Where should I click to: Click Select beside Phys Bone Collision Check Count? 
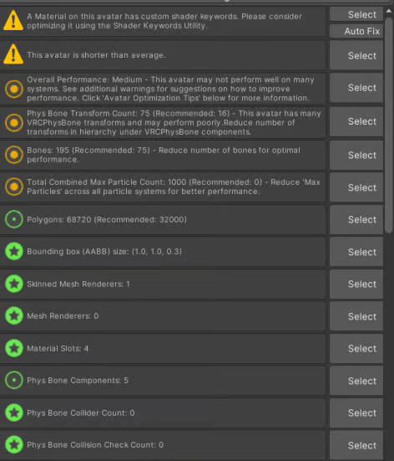click(x=356, y=445)
